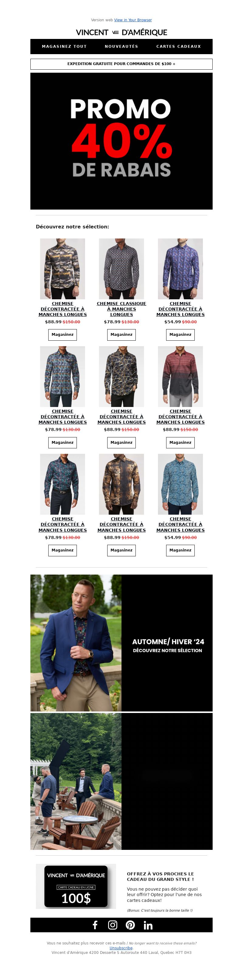The image size is (243, 970).
Task: Click the View in Your Browser link
Action: pyautogui.click(x=133, y=20)
